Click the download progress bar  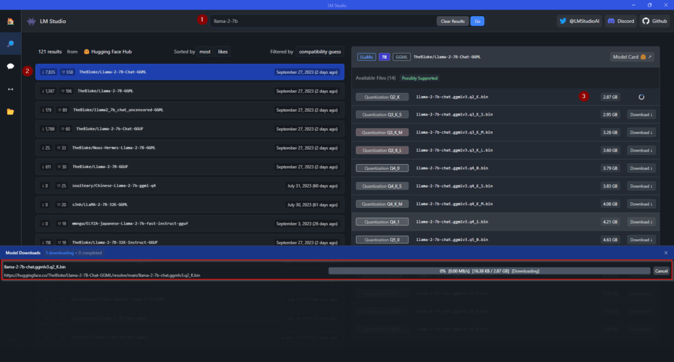pos(488,271)
